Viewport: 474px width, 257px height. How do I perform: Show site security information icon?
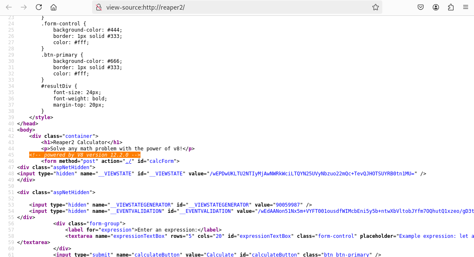click(x=99, y=7)
